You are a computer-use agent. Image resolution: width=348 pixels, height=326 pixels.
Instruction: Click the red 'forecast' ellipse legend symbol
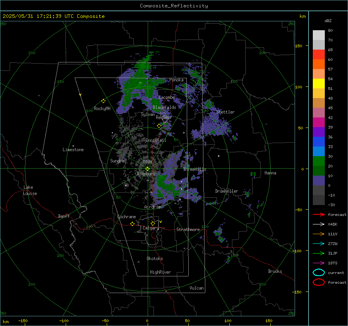pyautogui.click(x=319, y=282)
